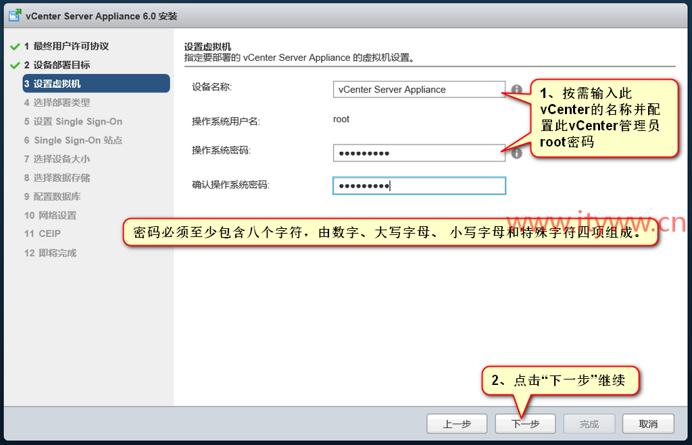Open step 1 最终用户许可协议
The width and height of the screenshot is (692, 445).
tap(66, 47)
